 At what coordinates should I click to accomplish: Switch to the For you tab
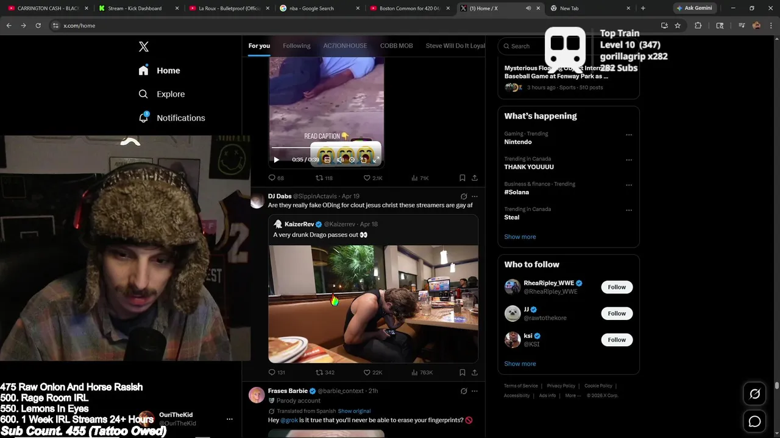(259, 46)
